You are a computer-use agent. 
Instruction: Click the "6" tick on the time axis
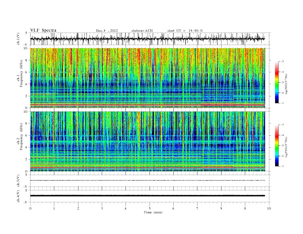(173, 208)
